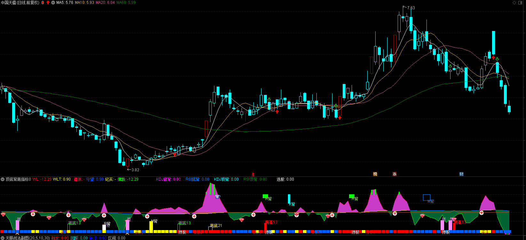Click the 中国天盈(日线.前复权) chart title
Viewport: 526px width, 240px height.
click(x=20, y=3)
